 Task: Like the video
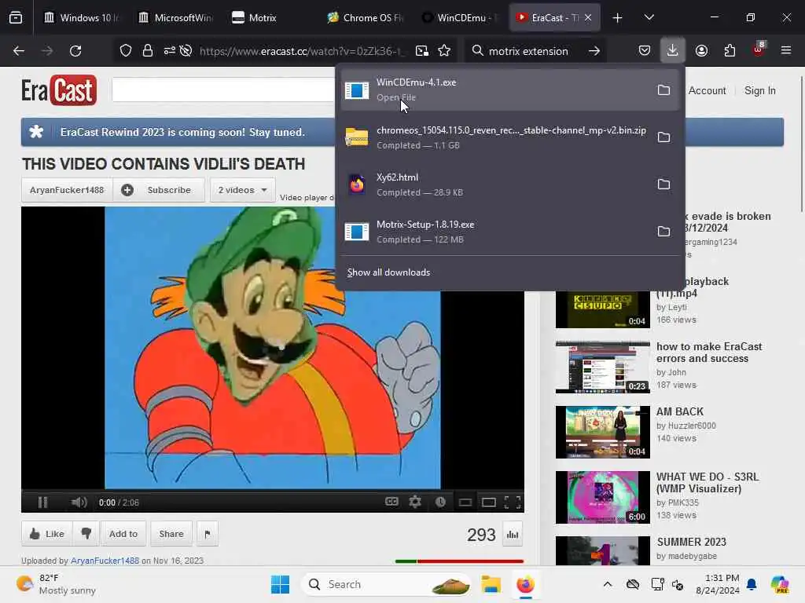pyautogui.click(x=47, y=534)
